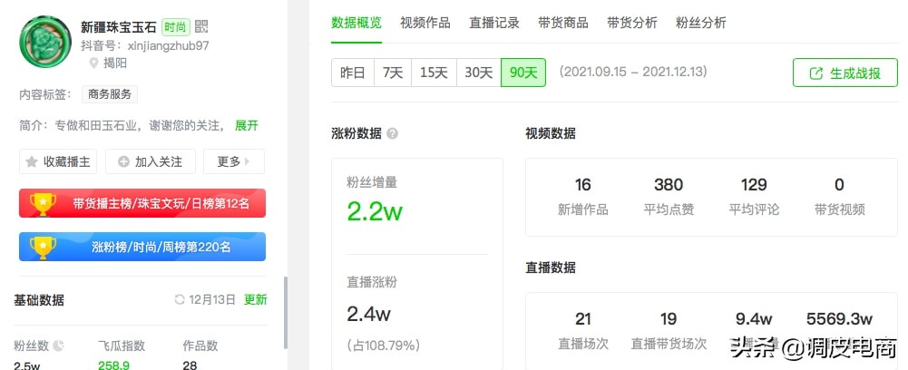The height and width of the screenshot is (370, 908).
Task: Open the jade avatar profile picture
Action: [x=45, y=43]
